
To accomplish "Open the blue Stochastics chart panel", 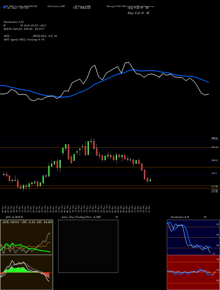I will coord(193,237).
